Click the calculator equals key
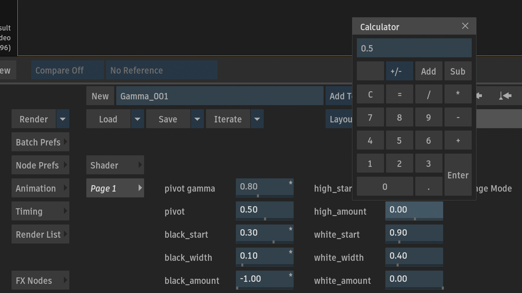 pyautogui.click(x=400, y=94)
